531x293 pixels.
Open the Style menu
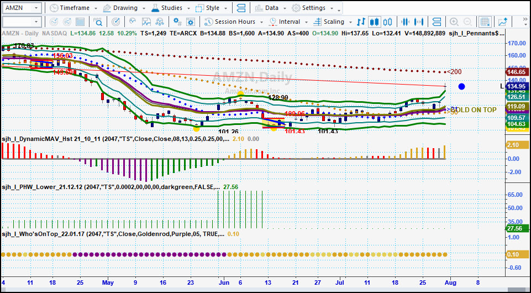pyautogui.click(x=212, y=8)
